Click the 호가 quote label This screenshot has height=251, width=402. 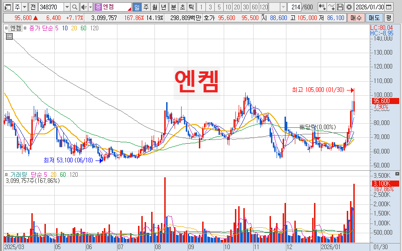pos(209,18)
